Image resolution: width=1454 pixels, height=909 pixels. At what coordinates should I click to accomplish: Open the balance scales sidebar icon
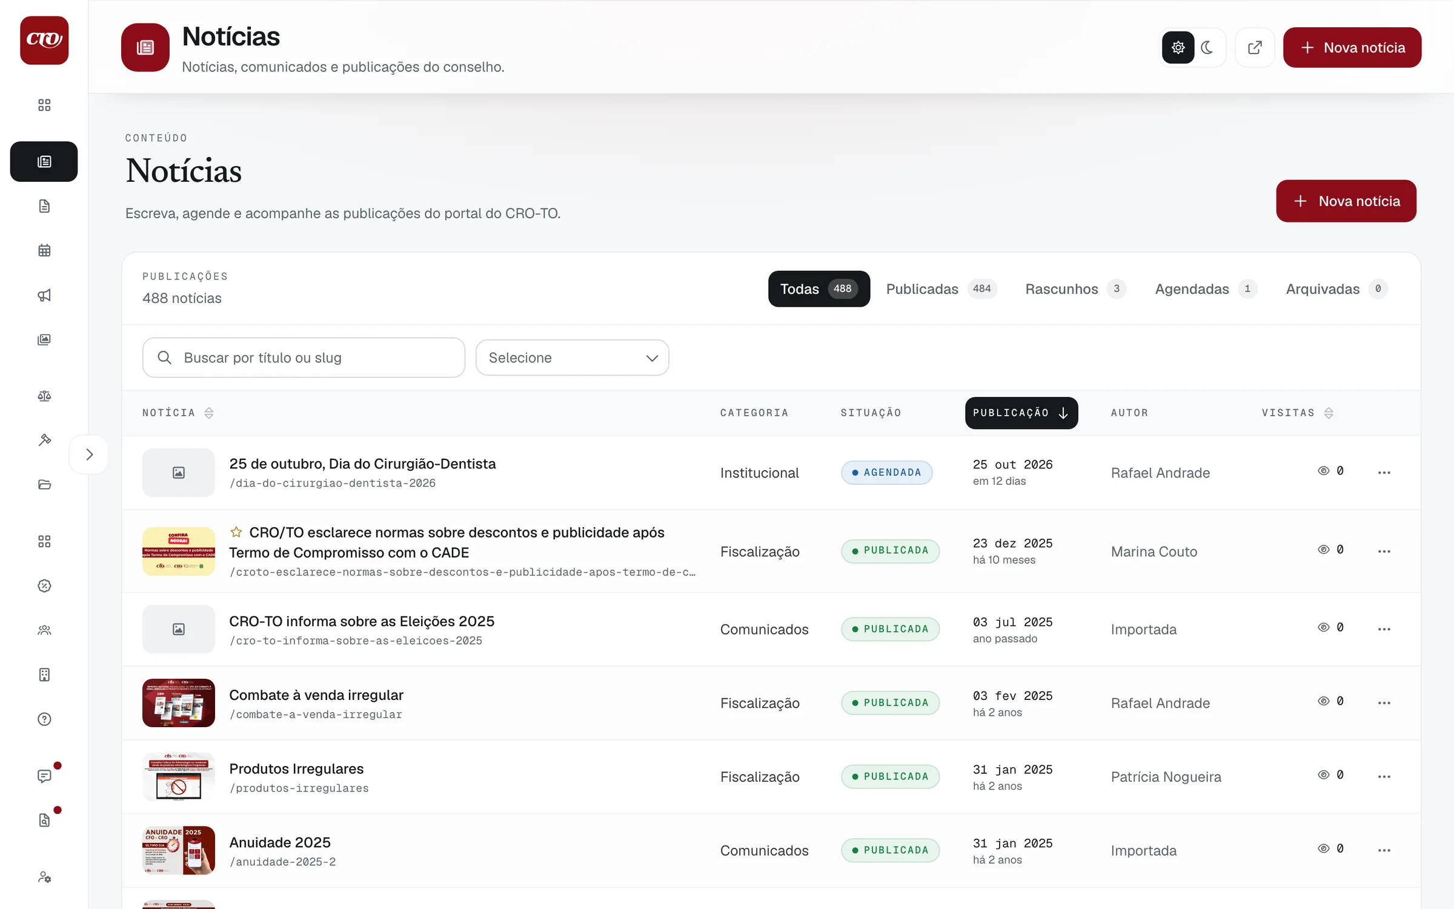click(x=44, y=396)
